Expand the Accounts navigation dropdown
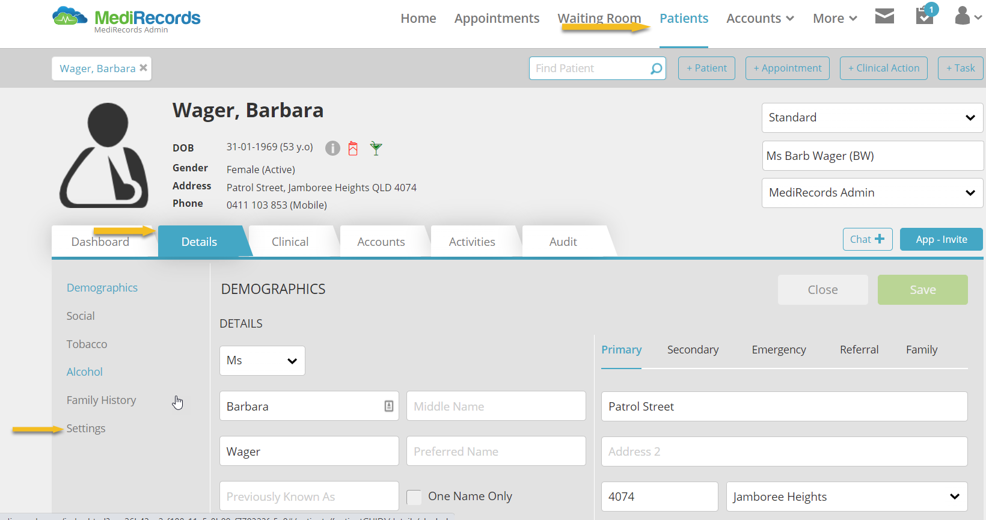This screenshot has width=986, height=520. point(760,19)
